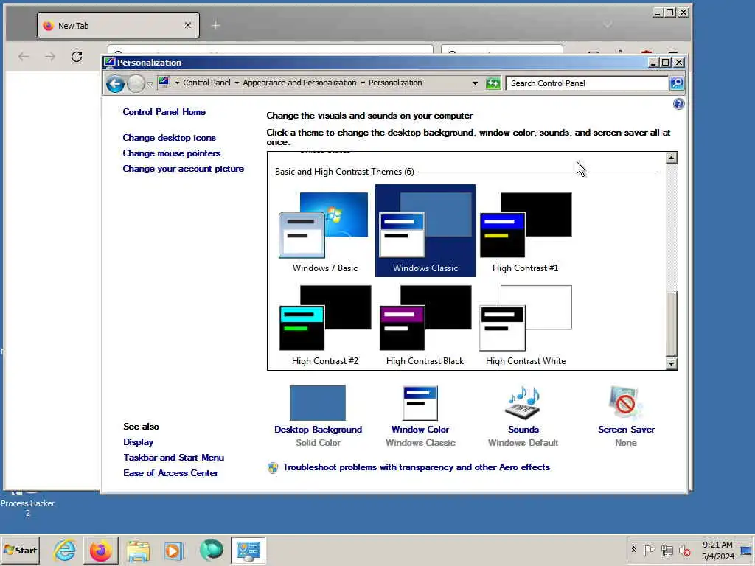The height and width of the screenshot is (566, 755).
Task: Select the Windows 7 Basic theme
Action: click(x=324, y=232)
